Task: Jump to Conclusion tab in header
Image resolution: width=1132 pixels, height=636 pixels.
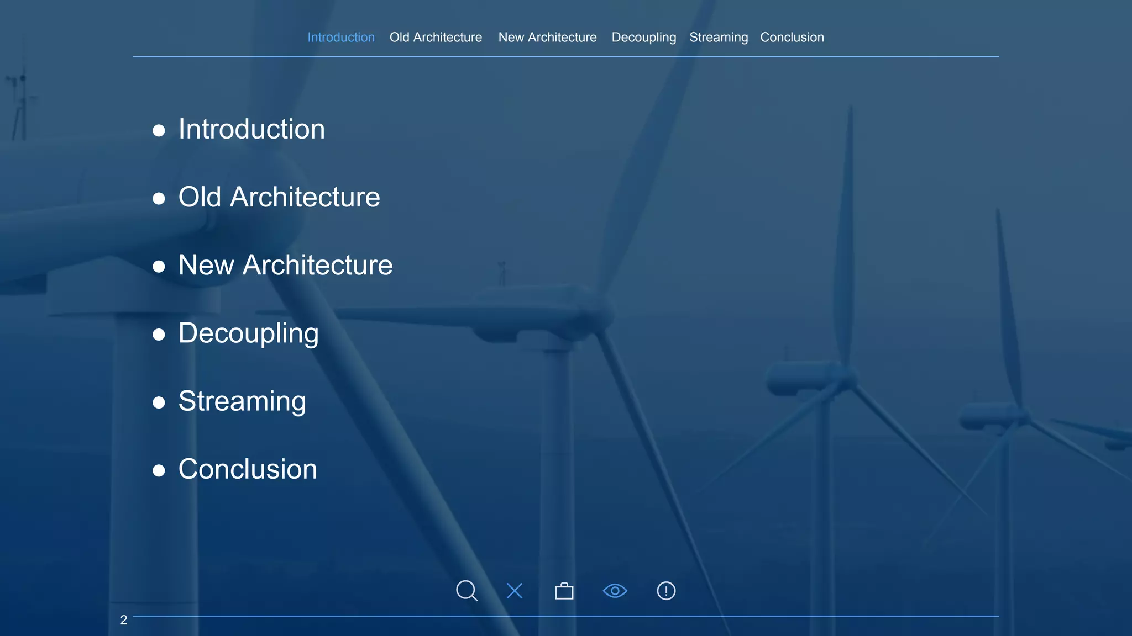Action: 792,38
